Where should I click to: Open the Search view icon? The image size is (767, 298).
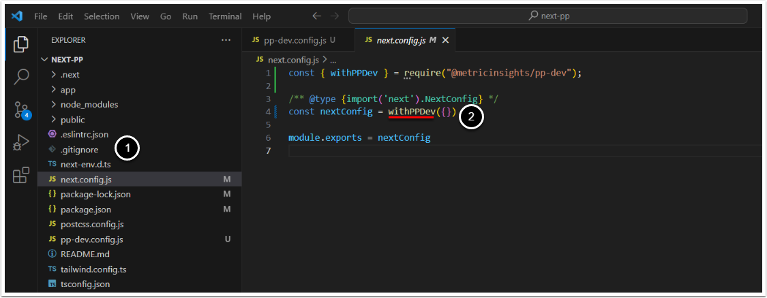pos(21,76)
